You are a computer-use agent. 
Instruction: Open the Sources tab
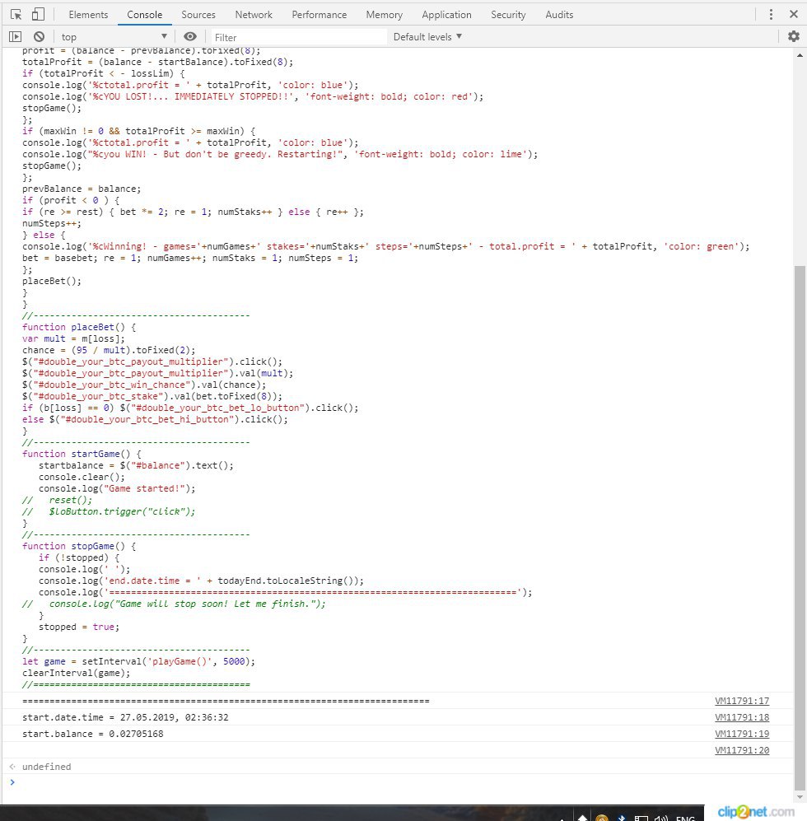pos(198,15)
